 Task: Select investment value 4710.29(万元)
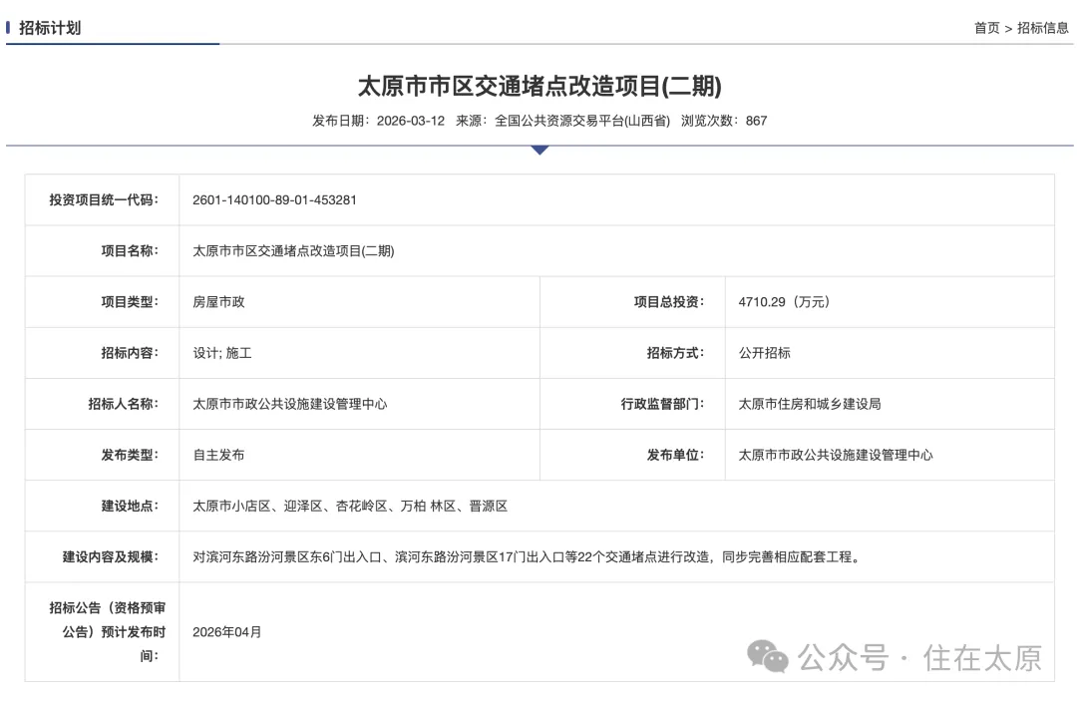point(785,301)
